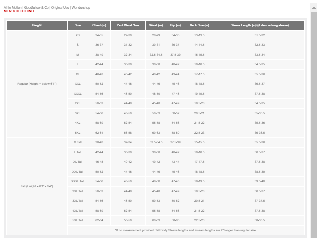This screenshot has height=238, width=317.
Task: Click the Size column header
Action: tap(78, 25)
